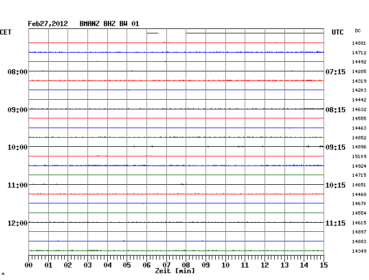Click the 15 minute axis tick label
Viewport: 369px width, 280px height.
tap(324, 265)
